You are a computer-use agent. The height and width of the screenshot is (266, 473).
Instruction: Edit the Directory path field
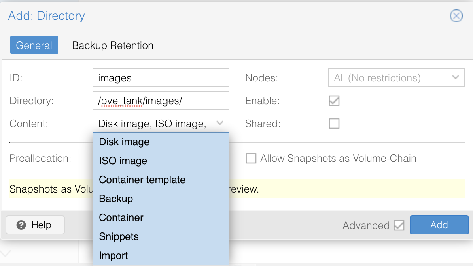point(161,101)
